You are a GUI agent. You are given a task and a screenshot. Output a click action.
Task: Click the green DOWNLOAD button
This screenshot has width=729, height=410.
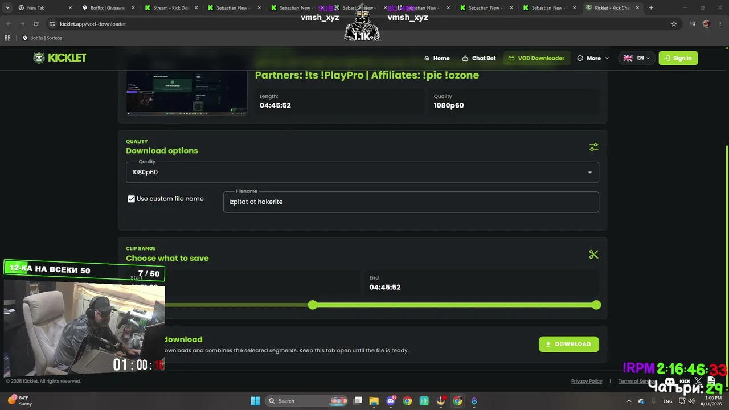[x=568, y=344]
